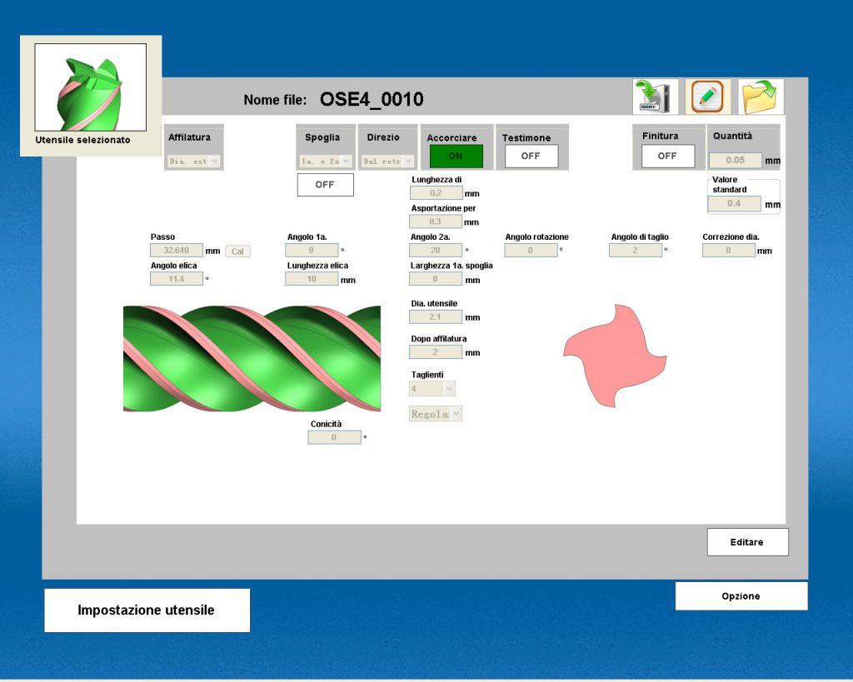Click the Quantità input field
Image resolution: width=853 pixels, height=682 pixels.
tap(735, 160)
